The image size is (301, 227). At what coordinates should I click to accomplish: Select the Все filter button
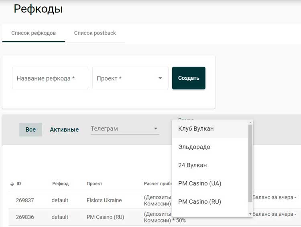point(31,129)
